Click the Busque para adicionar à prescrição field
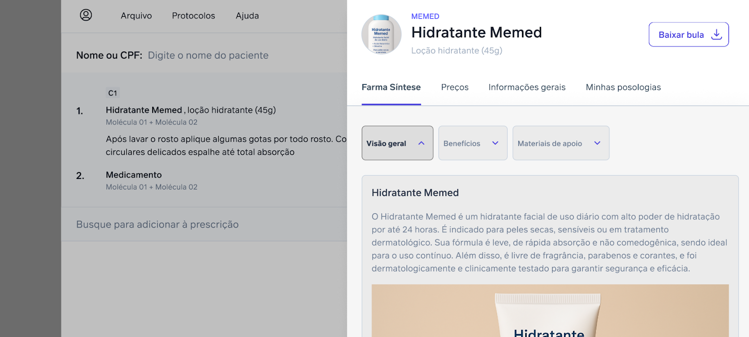 [x=204, y=224]
